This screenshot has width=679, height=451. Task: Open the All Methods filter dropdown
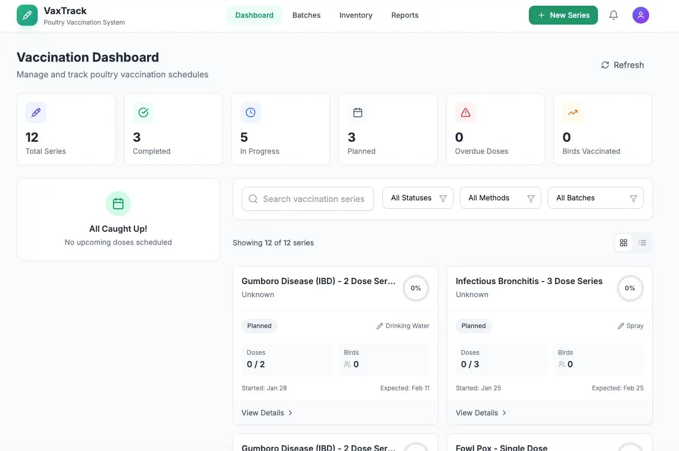pos(500,198)
